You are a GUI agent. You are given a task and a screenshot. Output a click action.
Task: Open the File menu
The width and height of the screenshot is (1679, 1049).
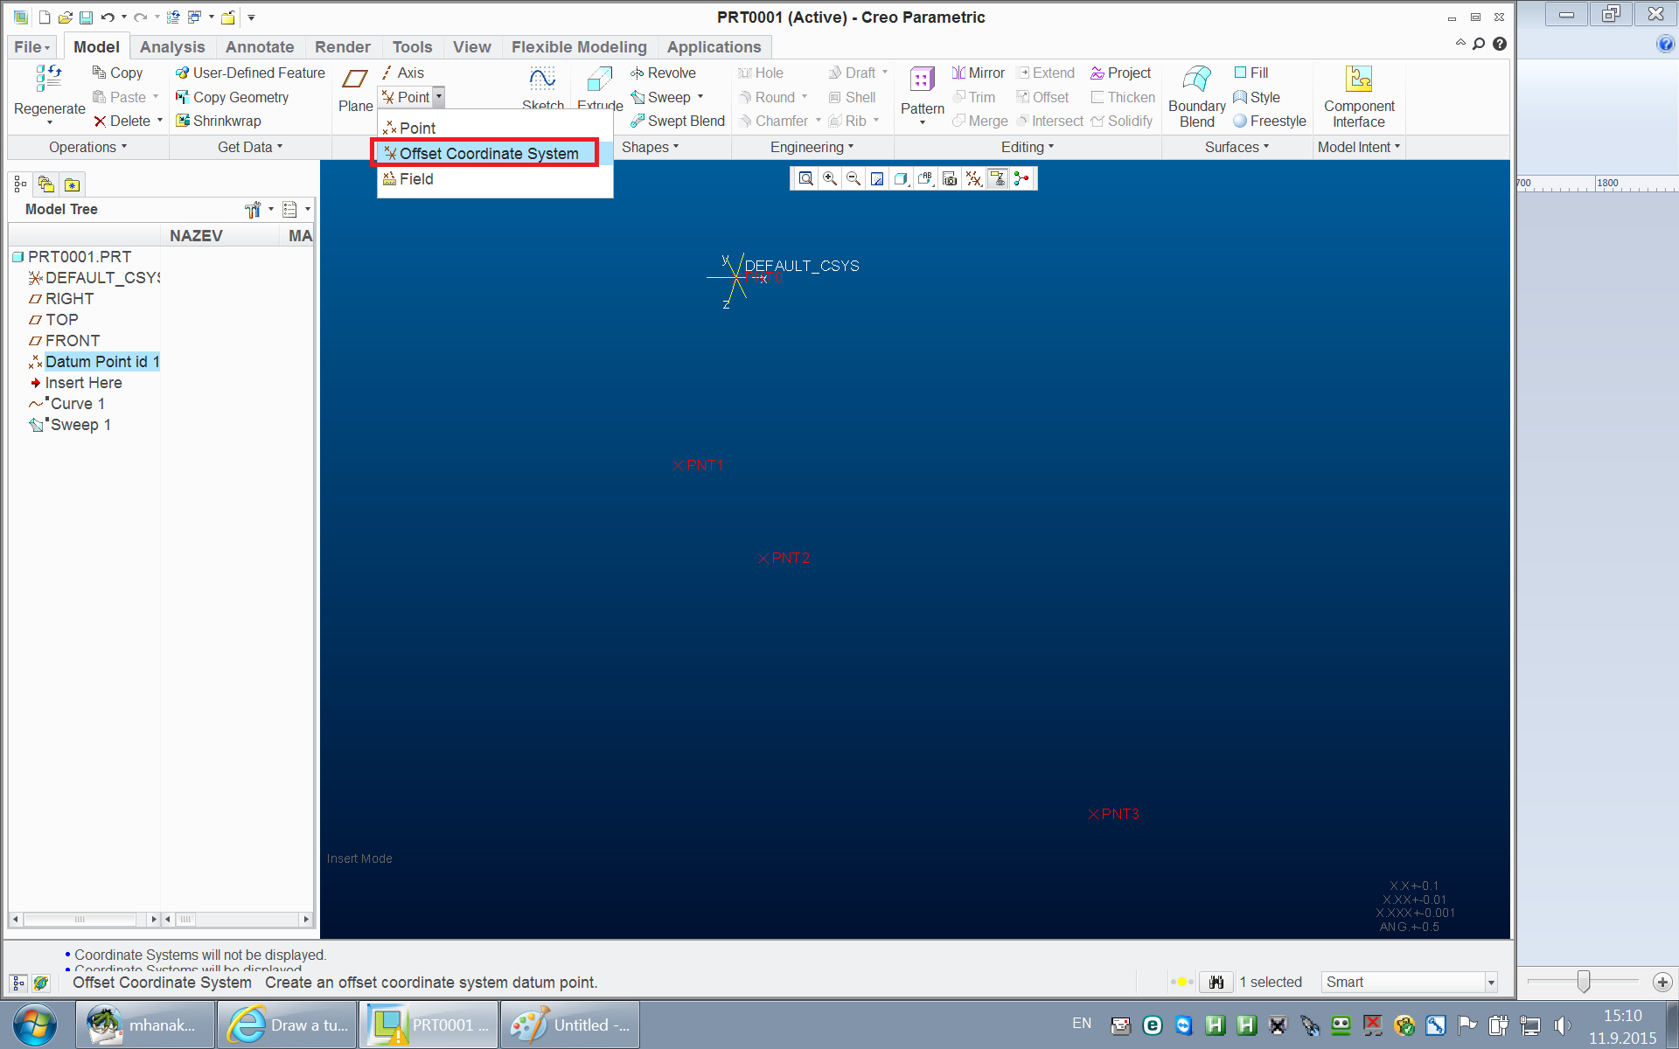click(x=31, y=47)
